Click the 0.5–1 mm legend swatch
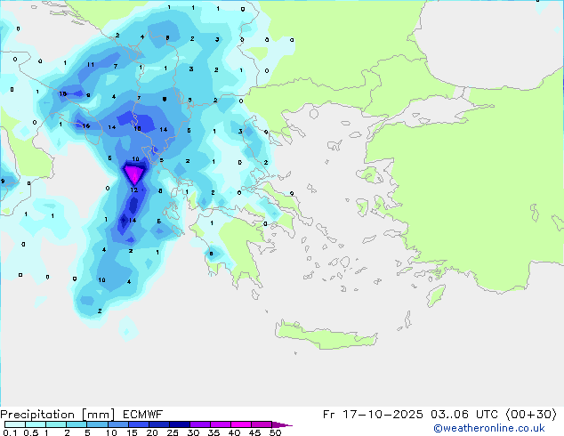 tap(36, 424)
